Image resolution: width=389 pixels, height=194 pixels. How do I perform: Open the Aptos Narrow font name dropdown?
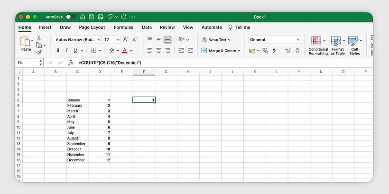coord(78,40)
